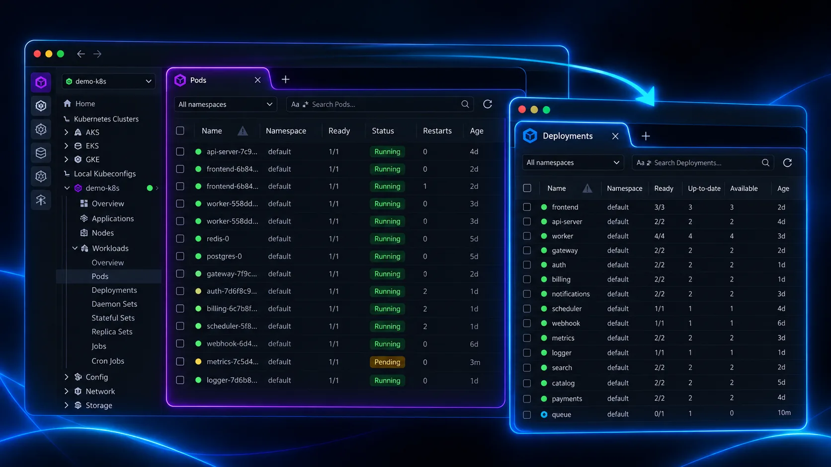Click the purple cube logo in sidebar

(41, 82)
